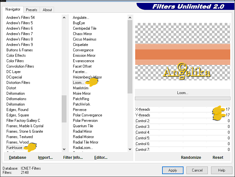Select the Centripedal Tile filter
The height and width of the screenshot is (177, 235).
coord(85,28)
